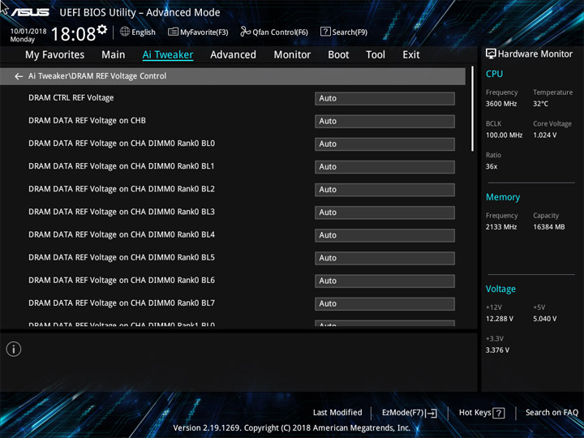Image resolution: width=584 pixels, height=438 pixels.
Task: Edit CHA DIMM0 Rank0 BL2 value field
Action: (x=384, y=190)
